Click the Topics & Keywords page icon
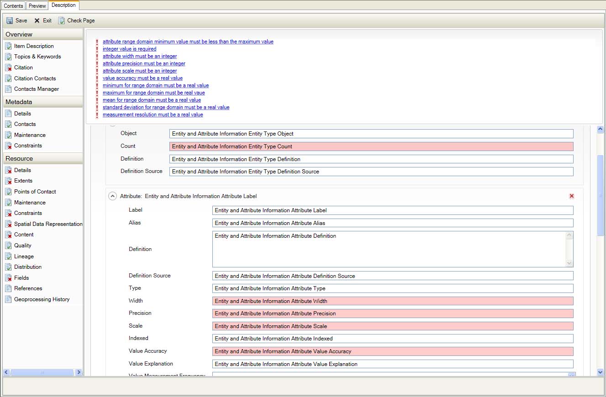Screen dimensions: 606x397 8,57
